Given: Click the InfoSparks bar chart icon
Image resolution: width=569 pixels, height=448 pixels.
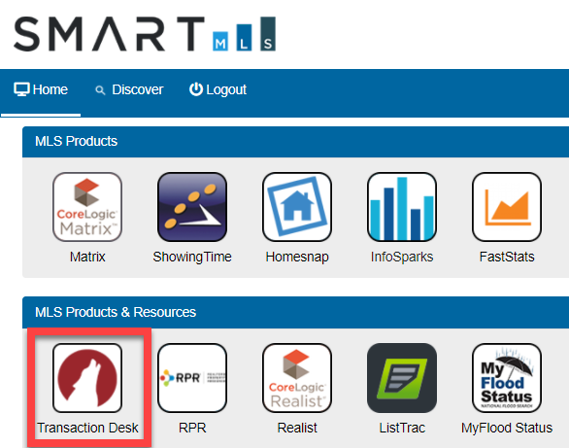Looking at the screenshot, I should click(402, 207).
